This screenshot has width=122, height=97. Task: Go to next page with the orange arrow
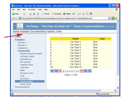82,71
